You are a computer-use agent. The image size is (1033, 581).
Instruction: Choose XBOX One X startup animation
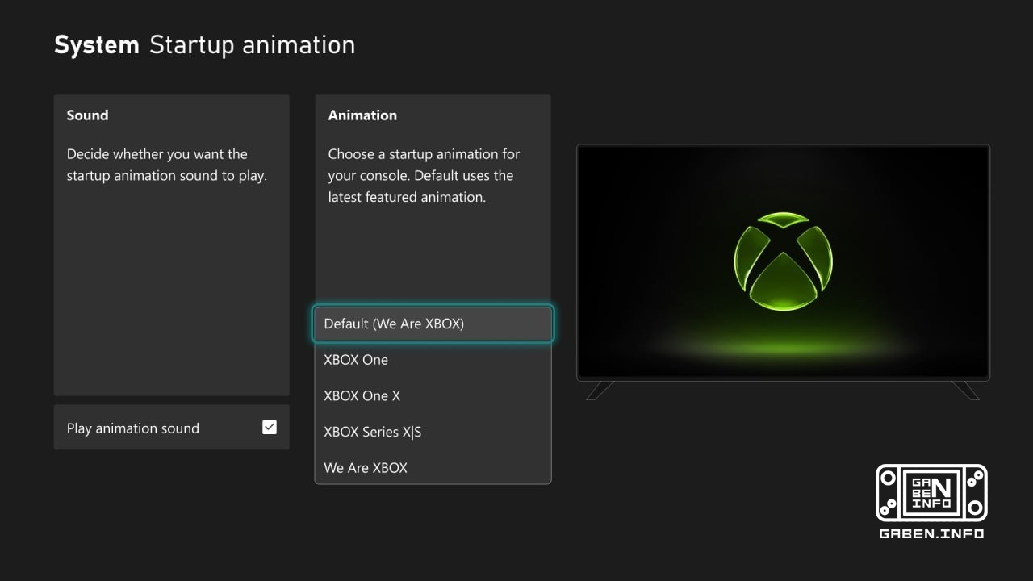coord(433,395)
